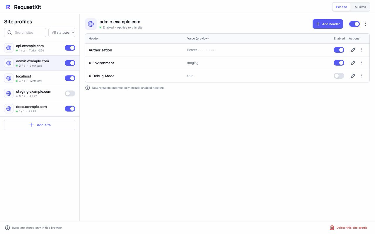The width and height of the screenshot is (375, 234).
Task: Select the localhost site name
Action: pyautogui.click(x=24, y=76)
